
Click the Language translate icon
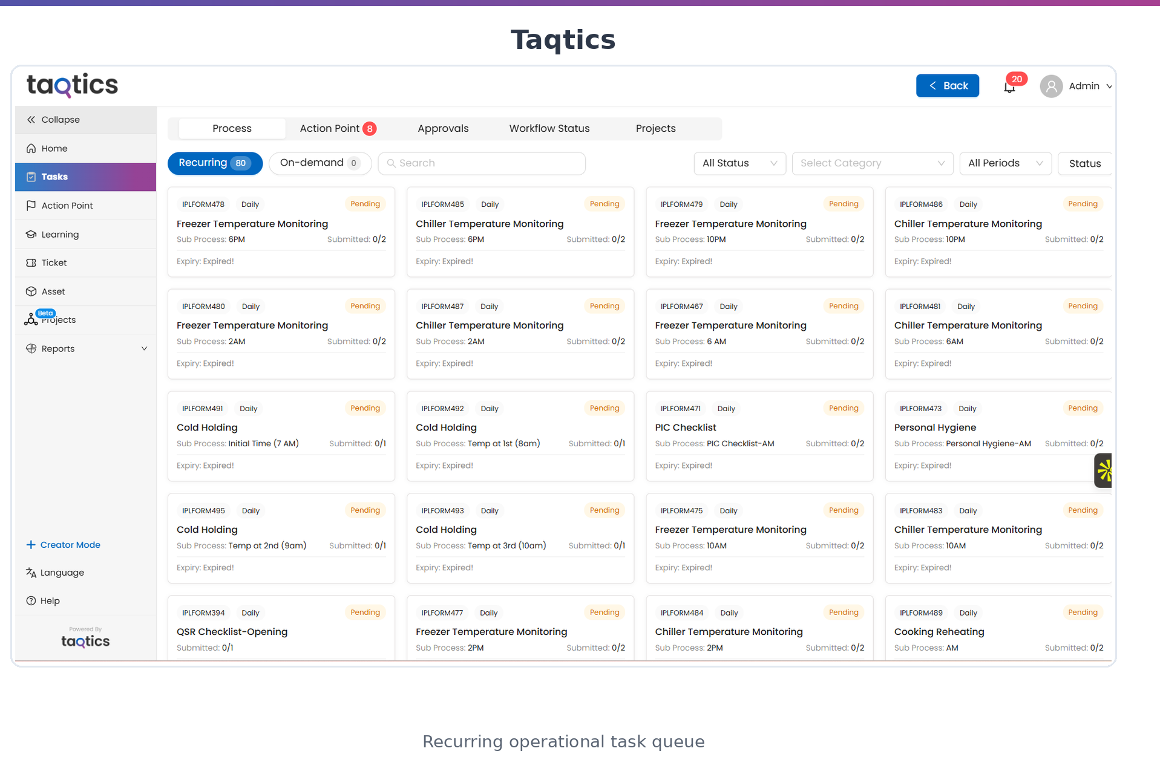(x=31, y=573)
